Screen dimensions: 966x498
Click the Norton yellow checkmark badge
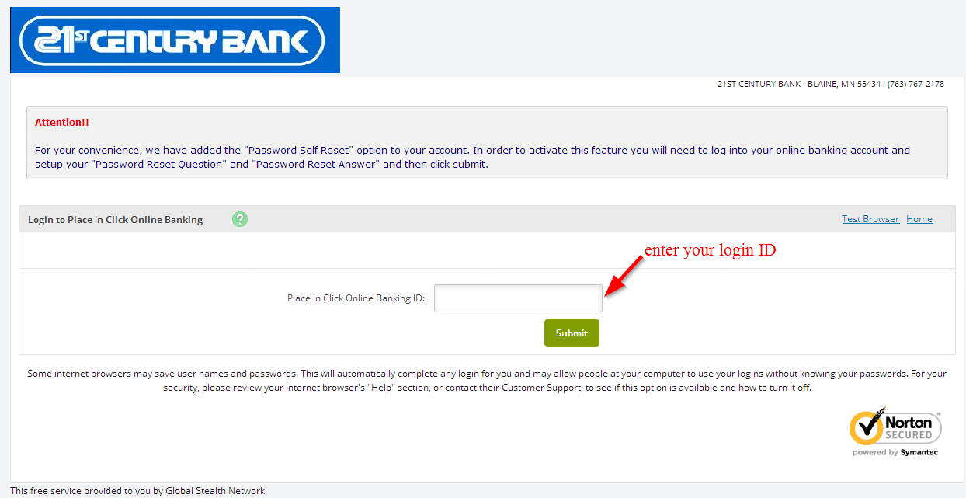click(x=867, y=426)
